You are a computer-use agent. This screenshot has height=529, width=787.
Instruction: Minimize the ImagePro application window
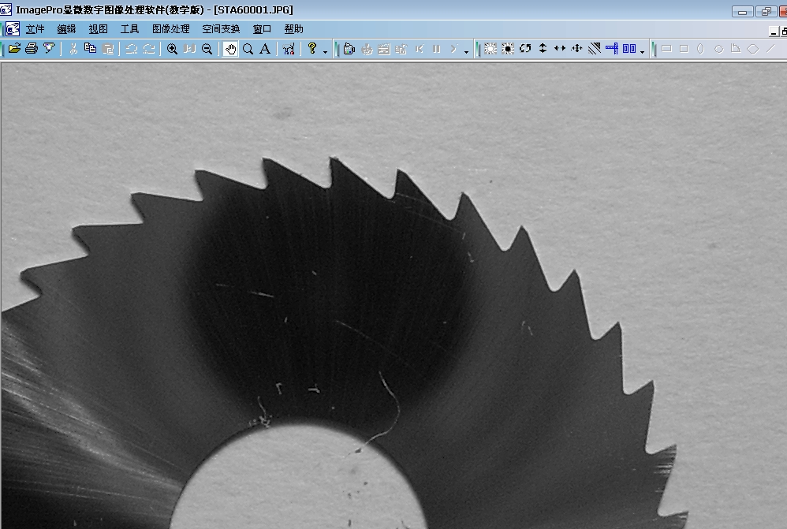(x=742, y=11)
